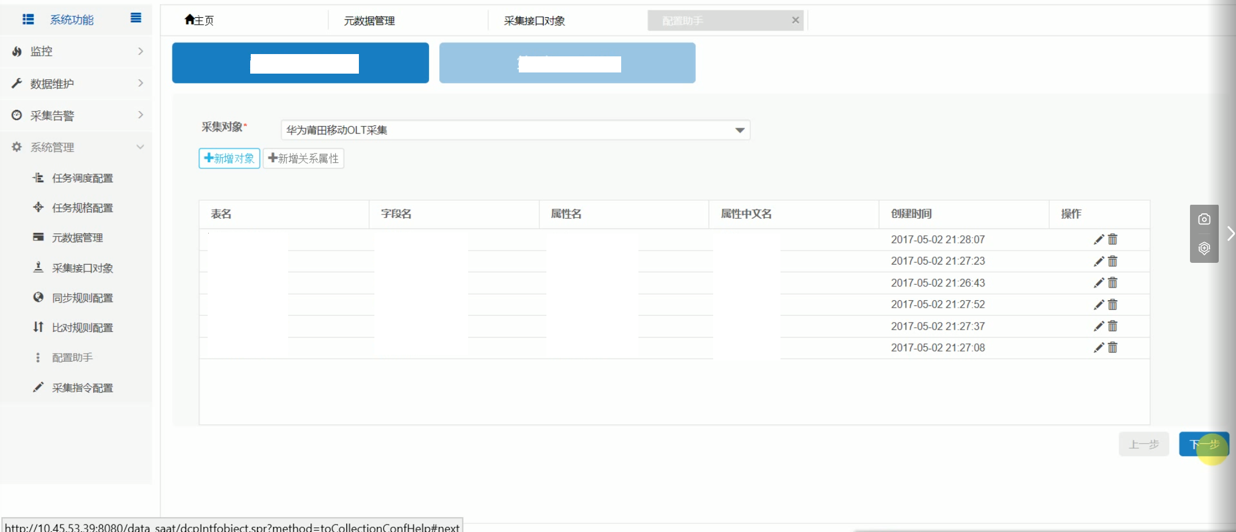Edit the row created at 21:27:08
Screen dimensions: 1236x532
[x=1099, y=347]
